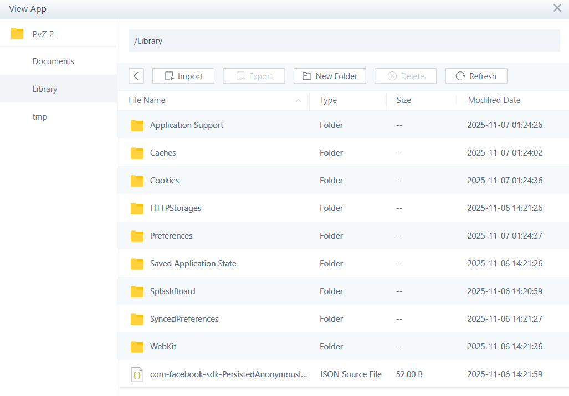Select the Application Support file name

(x=187, y=125)
